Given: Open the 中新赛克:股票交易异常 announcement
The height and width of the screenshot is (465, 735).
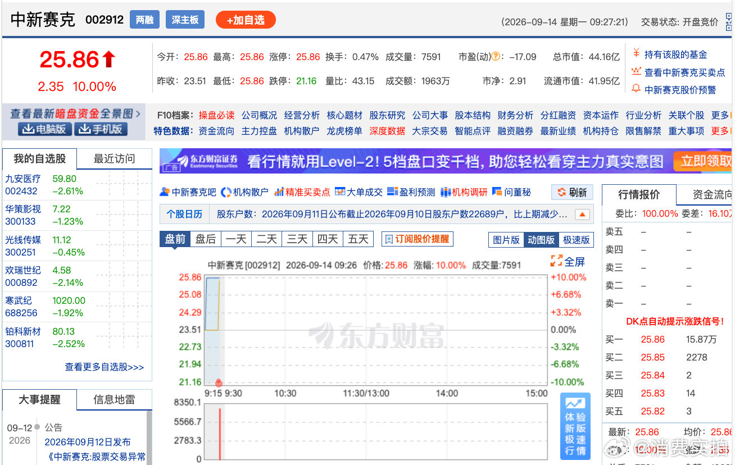Looking at the screenshot, I should tap(97, 457).
